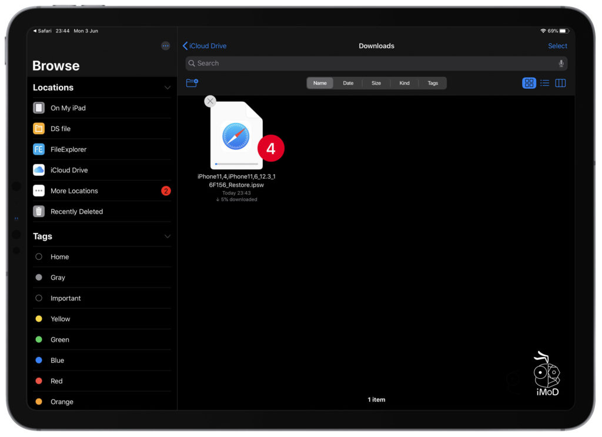Select the Green tag

(x=59, y=339)
